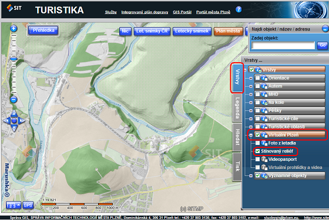Enable the Autem layer checkbox
This screenshot has width=329, height=220.
point(257,86)
